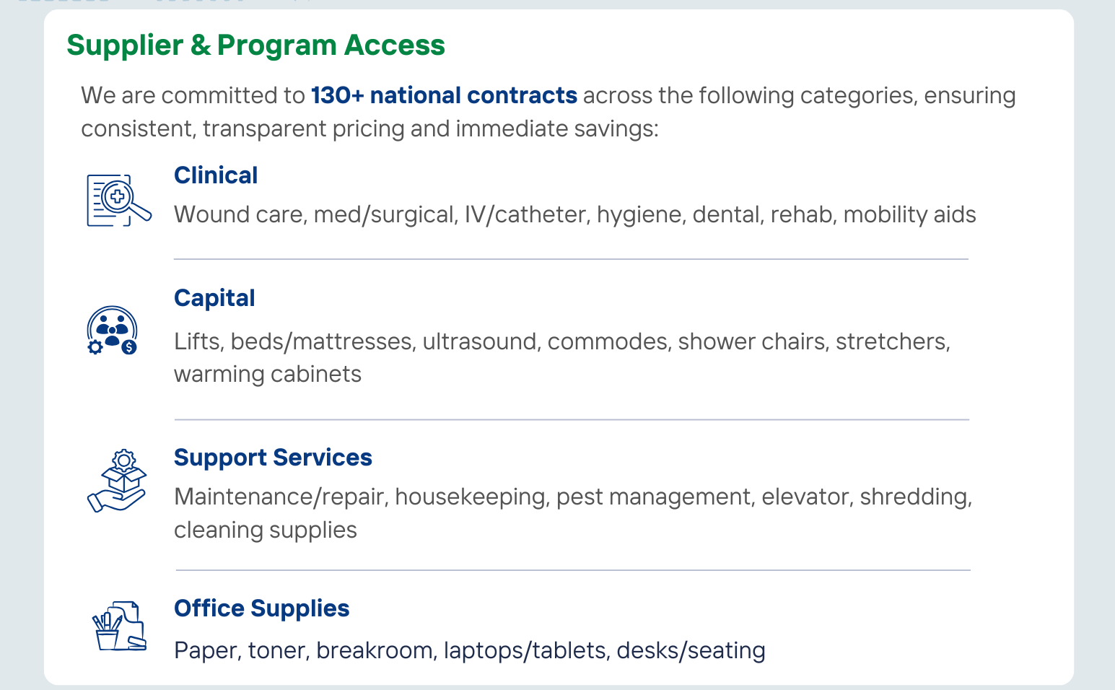Click the divider line above Office Supplies
Viewport: 1115px width, 690px height.
click(573, 570)
